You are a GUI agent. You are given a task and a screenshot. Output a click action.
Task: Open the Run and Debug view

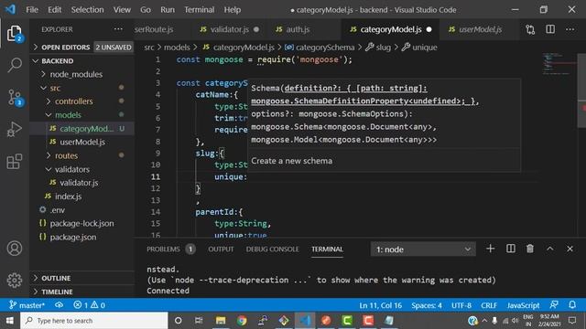15,129
